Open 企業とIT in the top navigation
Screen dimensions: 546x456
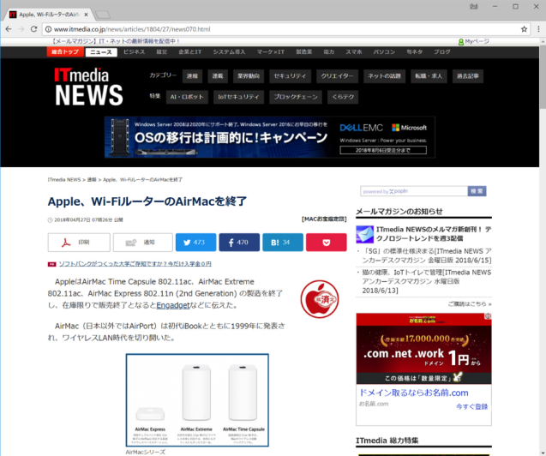[x=189, y=52]
